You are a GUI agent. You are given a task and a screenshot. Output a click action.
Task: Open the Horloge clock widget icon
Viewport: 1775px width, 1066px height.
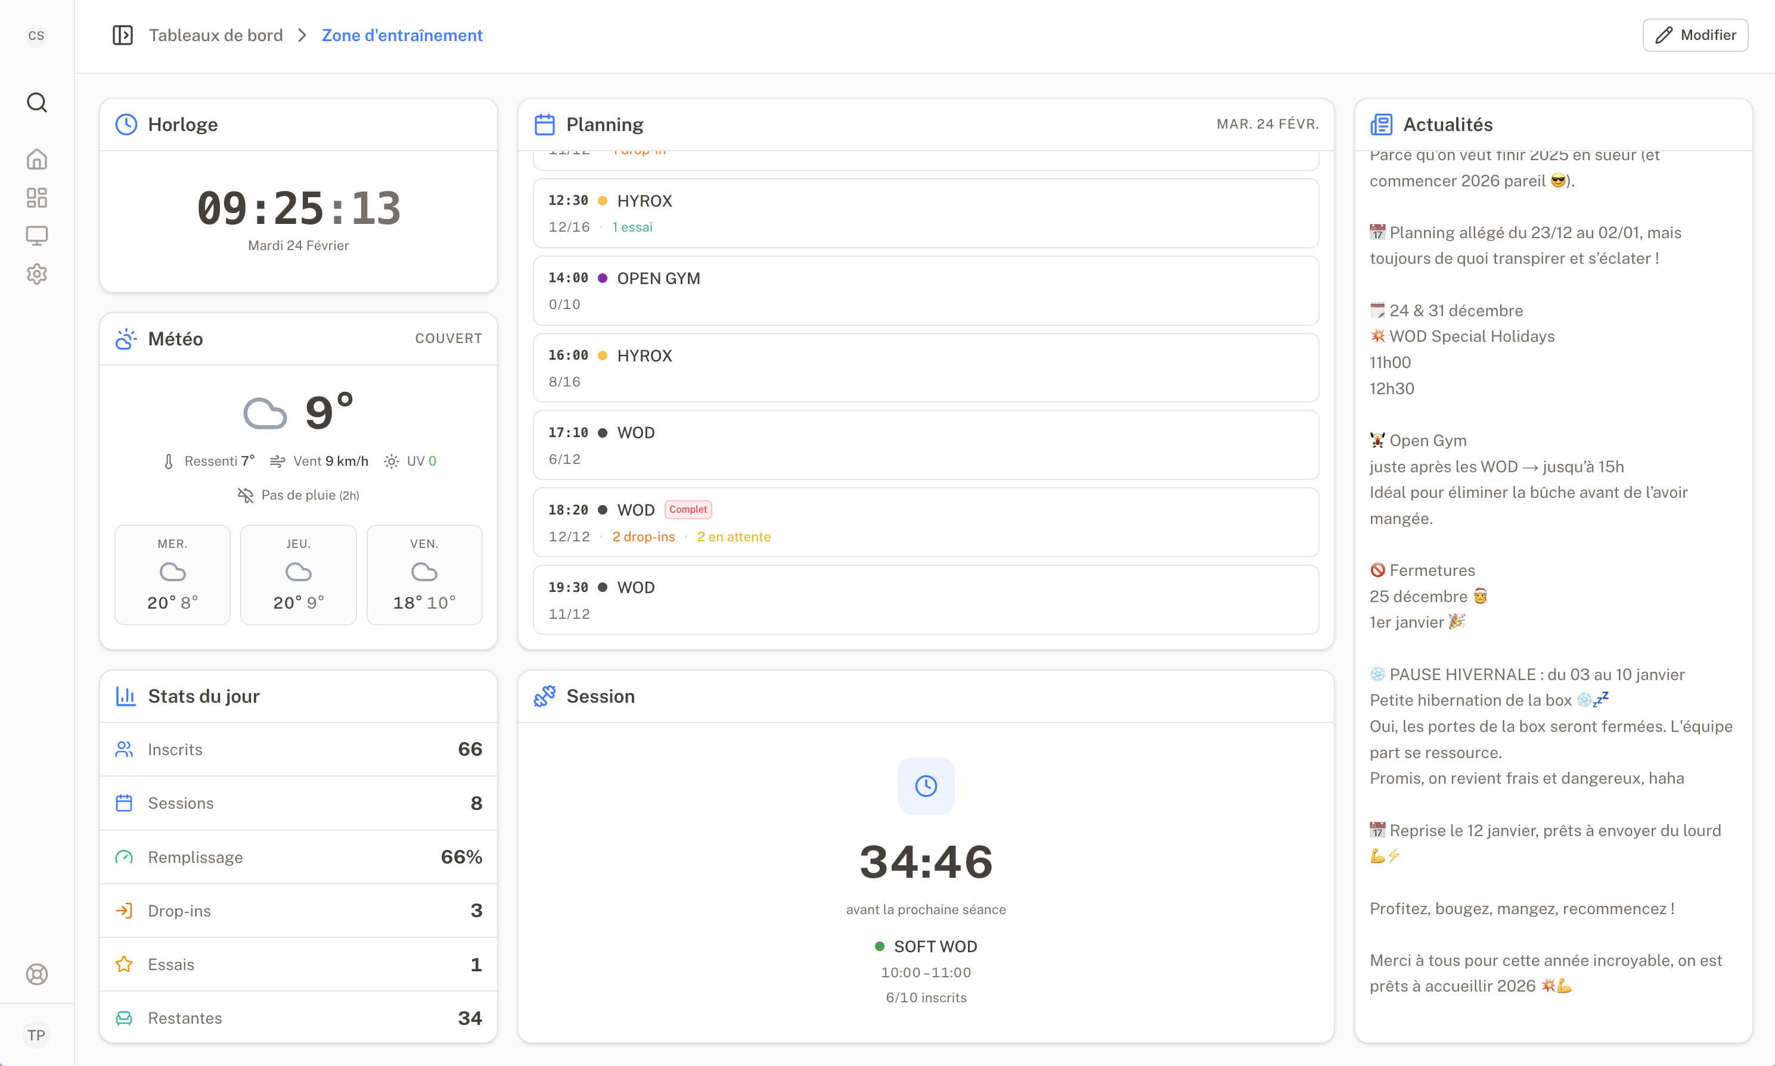tap(126, 123)
